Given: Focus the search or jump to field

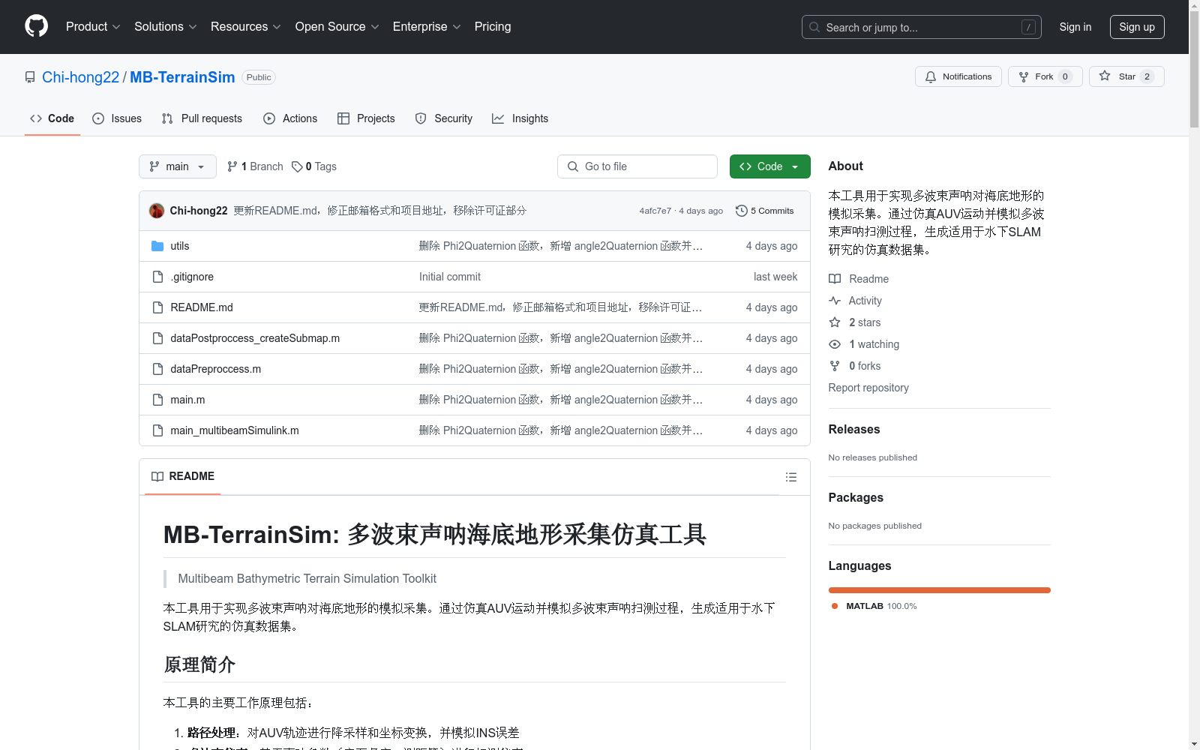Looking at the screenshot, I should [x=921, y=27].
